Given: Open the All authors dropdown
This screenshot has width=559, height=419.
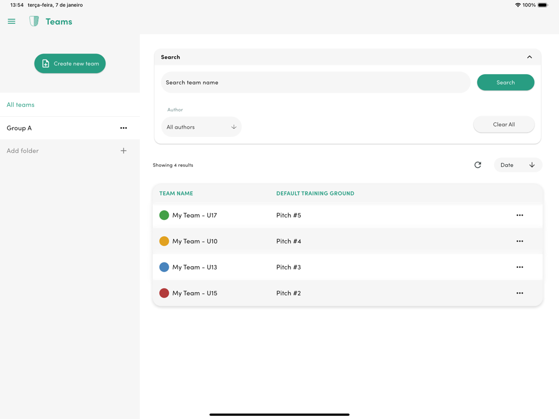Looking at the screenshot, I should (201, 126).
